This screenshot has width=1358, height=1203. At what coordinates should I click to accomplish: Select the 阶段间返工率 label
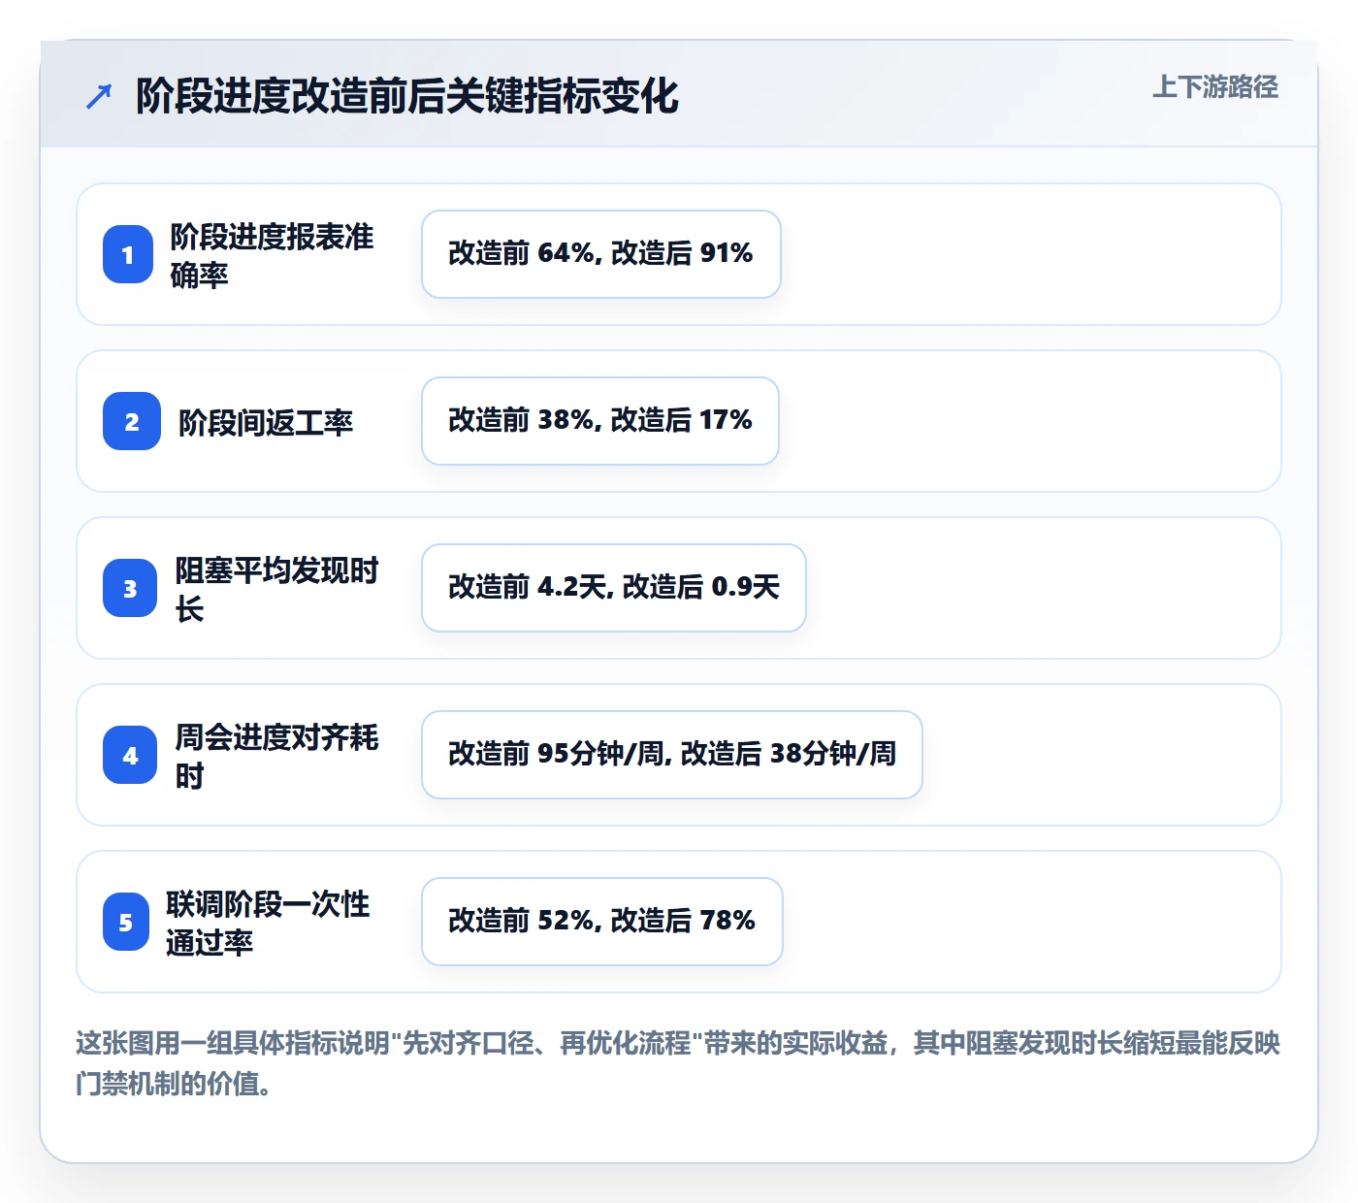(266, 422)
